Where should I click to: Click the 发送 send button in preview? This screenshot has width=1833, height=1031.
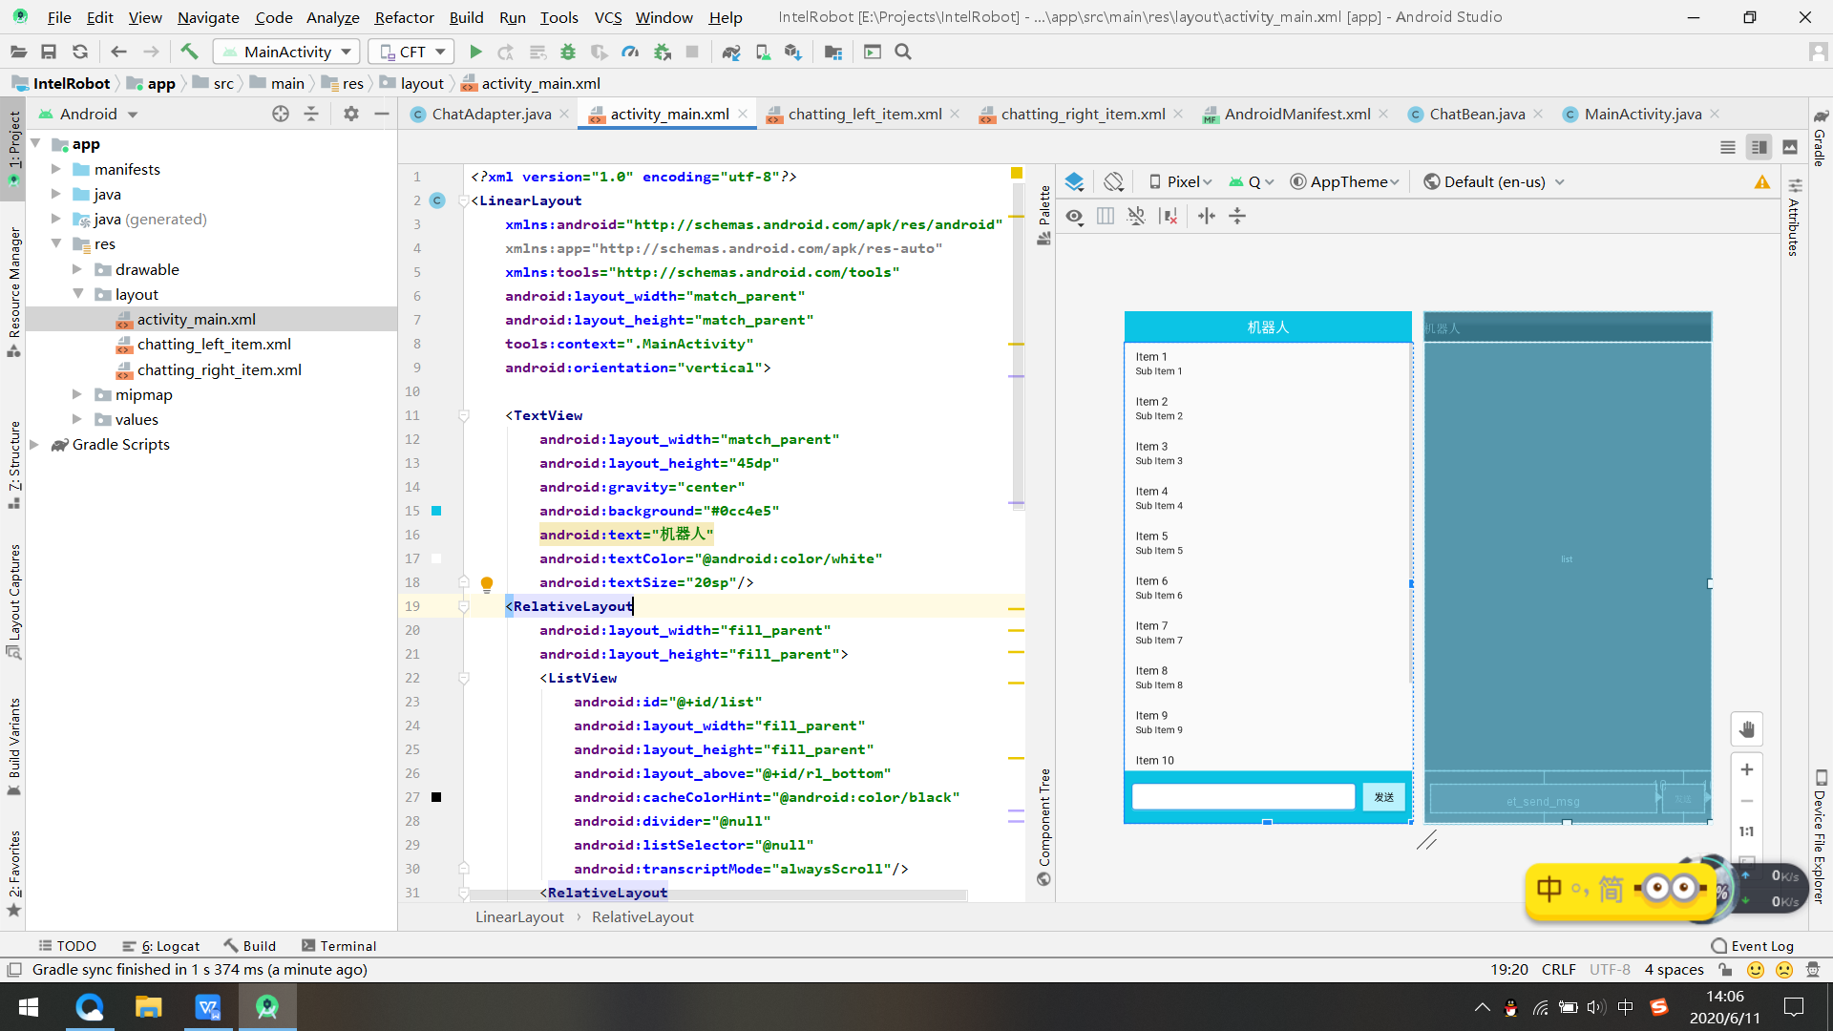coord(1383,797)
